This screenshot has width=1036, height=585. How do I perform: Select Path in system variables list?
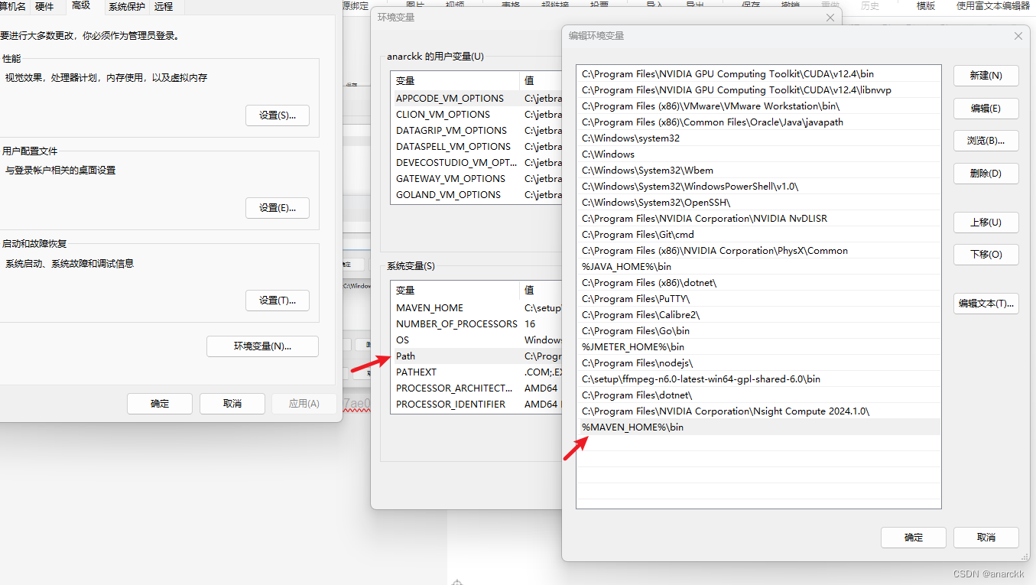[476, 356]
